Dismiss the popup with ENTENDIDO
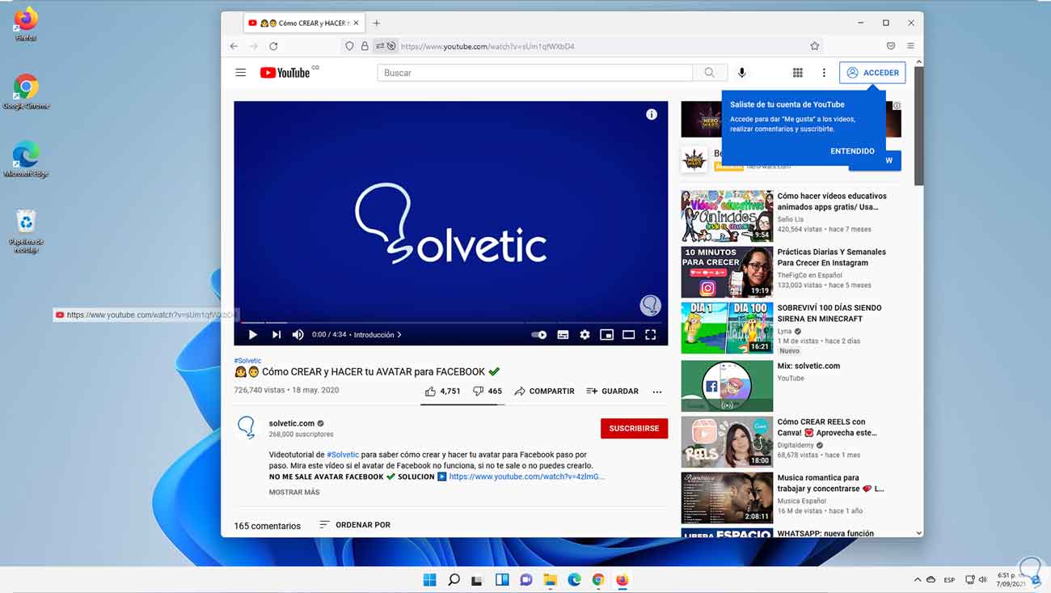 pyautogui.click(x=852, y=151)
